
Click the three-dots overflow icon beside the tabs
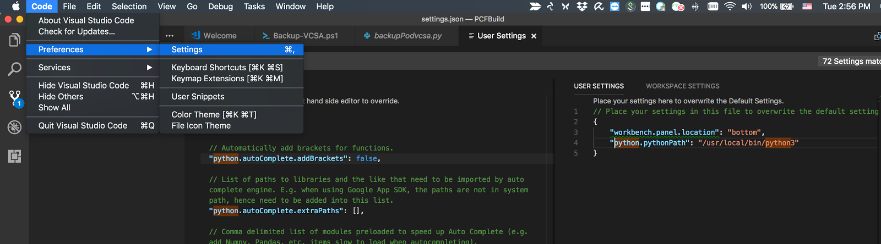[170, 36]
